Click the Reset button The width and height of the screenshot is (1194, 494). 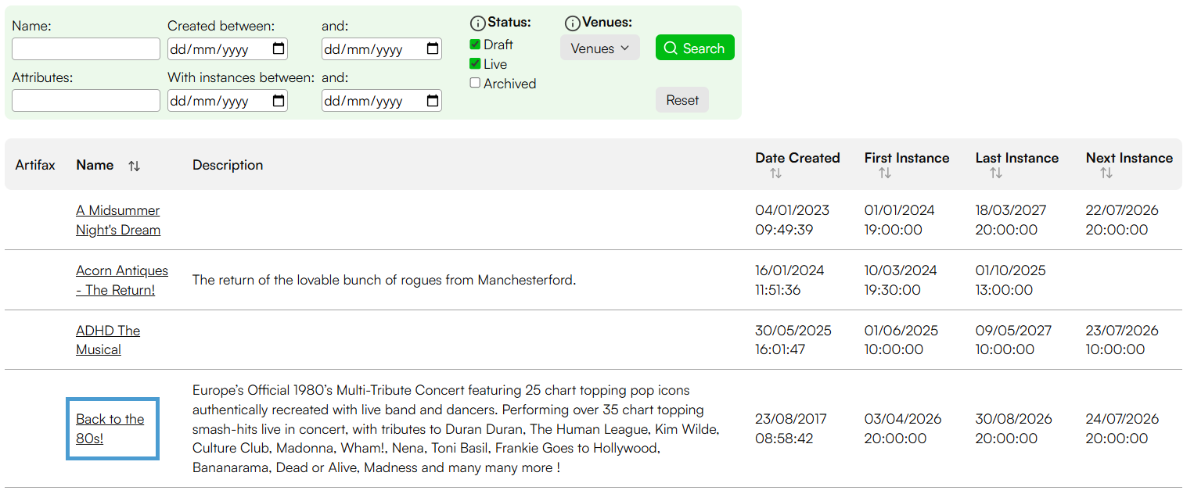[682, 100]
